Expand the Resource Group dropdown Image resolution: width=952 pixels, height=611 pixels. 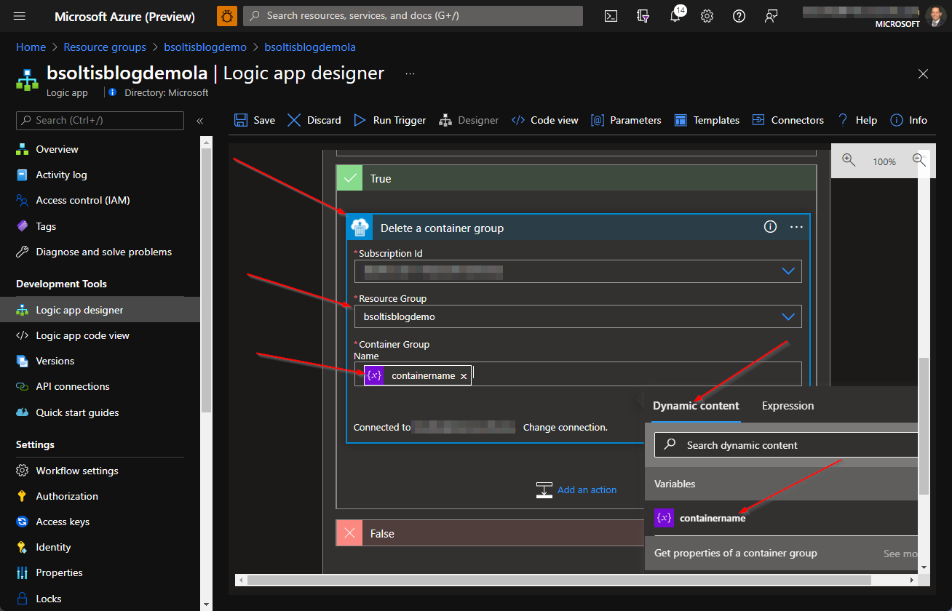pyautogui.click(x=788, y=316)
